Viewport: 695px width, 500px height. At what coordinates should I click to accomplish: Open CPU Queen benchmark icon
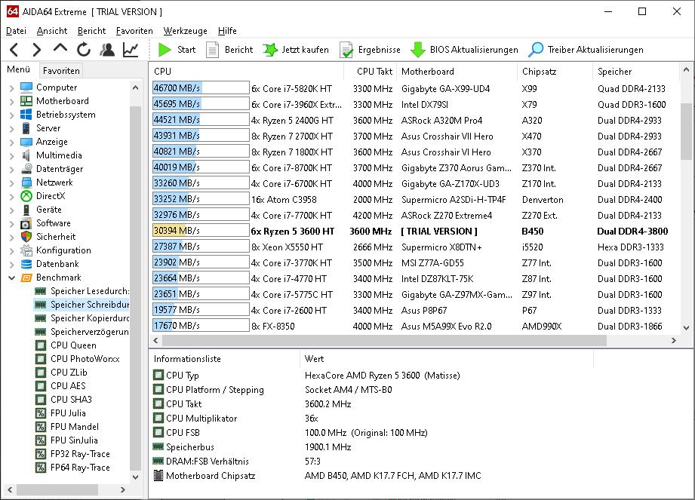(41, 345)
